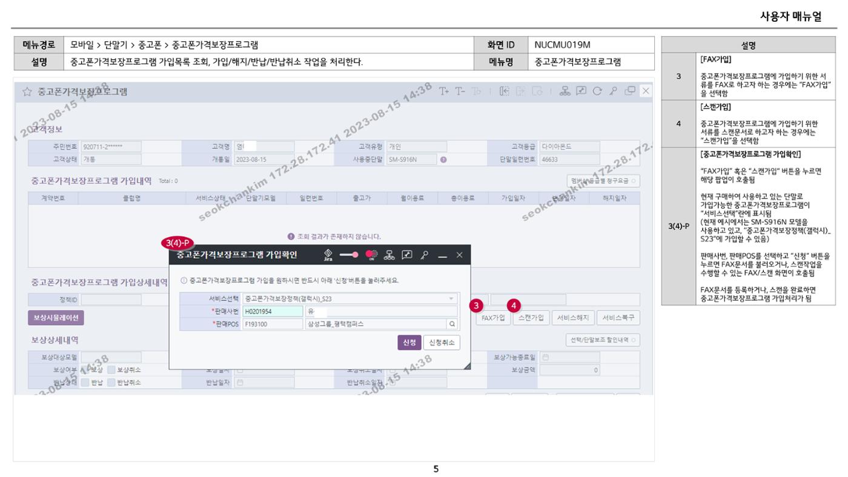Screen dimensions: 848x477
Task: Open calendar icon for 보상가능종료일 field
Action: (x=546, y=357)
